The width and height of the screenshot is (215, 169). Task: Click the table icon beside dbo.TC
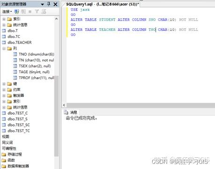tap(4, 37)
